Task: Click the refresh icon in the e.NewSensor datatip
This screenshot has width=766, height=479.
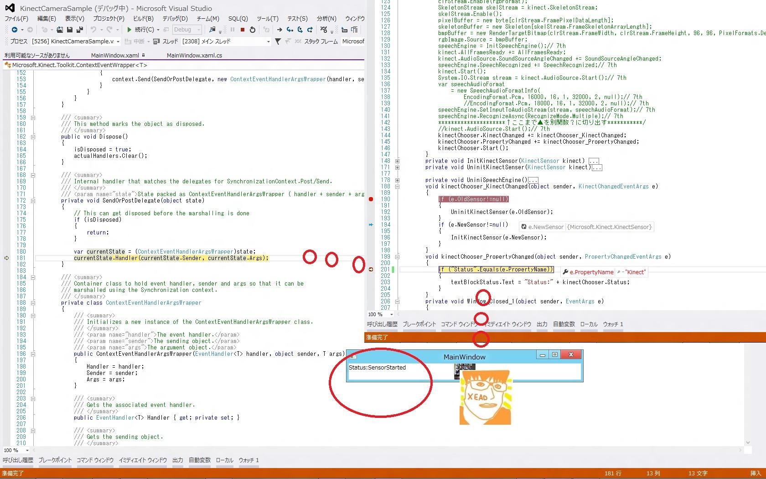Action: pyautogui.click(x=524, y=227)
